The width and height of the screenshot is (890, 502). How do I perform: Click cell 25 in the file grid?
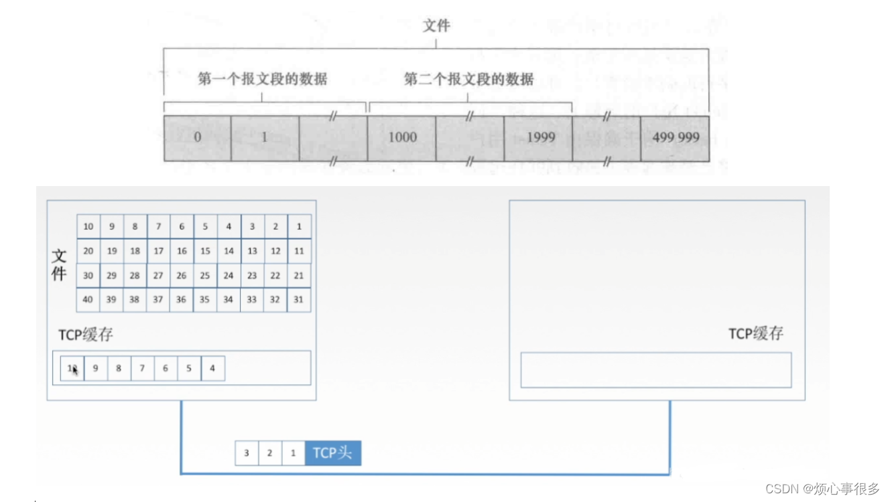[x=205, y=275]
